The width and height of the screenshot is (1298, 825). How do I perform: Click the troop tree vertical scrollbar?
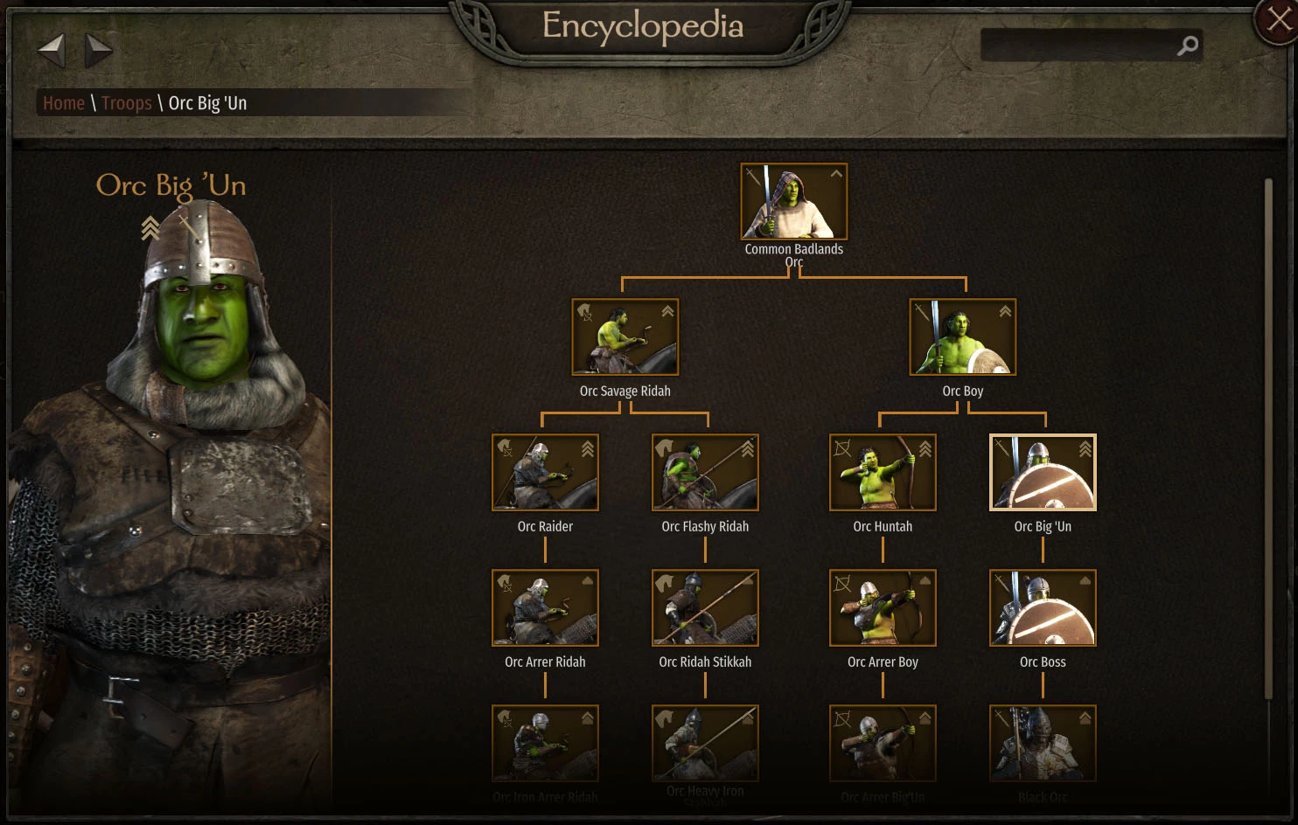1268,438
